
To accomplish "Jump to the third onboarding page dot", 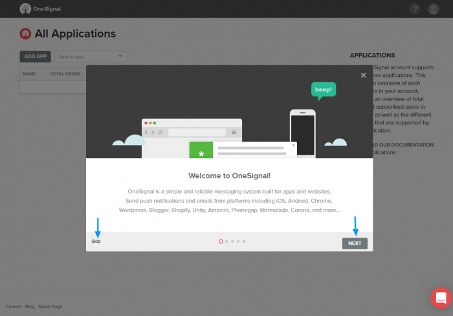I will point(232,241).
